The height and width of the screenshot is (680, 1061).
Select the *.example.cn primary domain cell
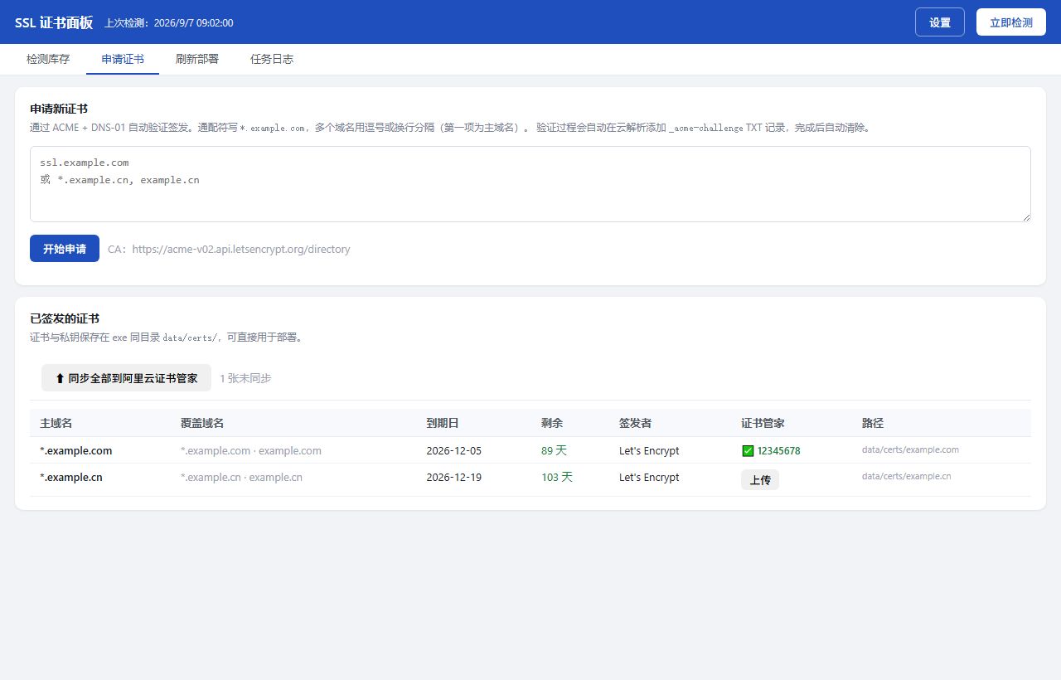(x=71, y=478)
